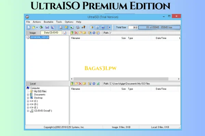Click the Image pane horizontal scrollbar right arrow
Viewport: 205px width, 136px height.
point(179,79)
